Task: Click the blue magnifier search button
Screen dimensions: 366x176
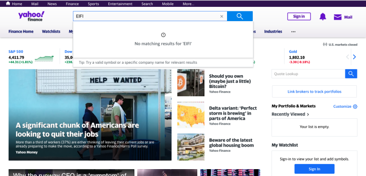Action: pos(240,16)
